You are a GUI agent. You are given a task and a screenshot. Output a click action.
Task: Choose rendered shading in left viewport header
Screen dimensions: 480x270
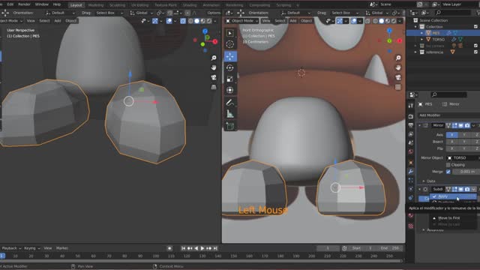click(209, 21)
